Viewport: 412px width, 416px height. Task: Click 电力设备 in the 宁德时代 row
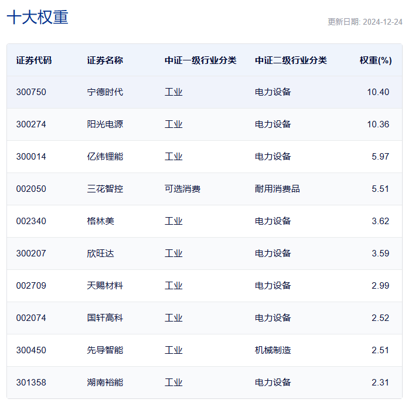(273, 92)
